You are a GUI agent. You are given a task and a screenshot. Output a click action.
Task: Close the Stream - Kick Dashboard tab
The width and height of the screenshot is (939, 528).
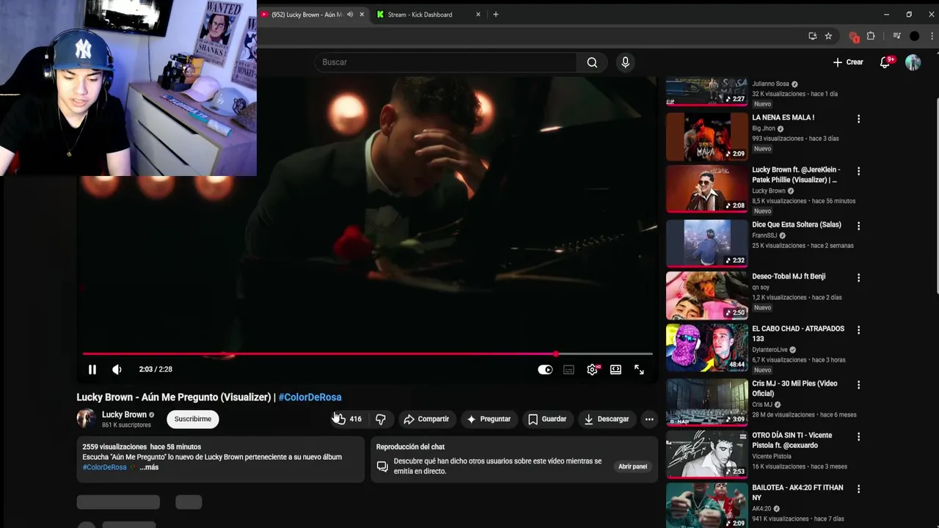coord(478,15)
